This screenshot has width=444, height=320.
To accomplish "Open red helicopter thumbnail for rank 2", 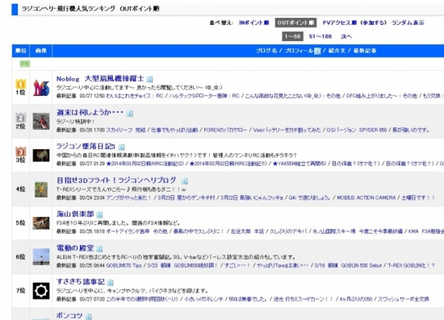I will click(41, 121).
